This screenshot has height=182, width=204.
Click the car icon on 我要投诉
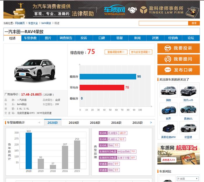(168, 48)
